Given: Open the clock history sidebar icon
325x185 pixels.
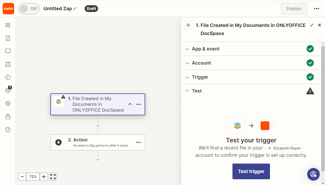Looking at the screenshot, I should click(x=8, y=77).
